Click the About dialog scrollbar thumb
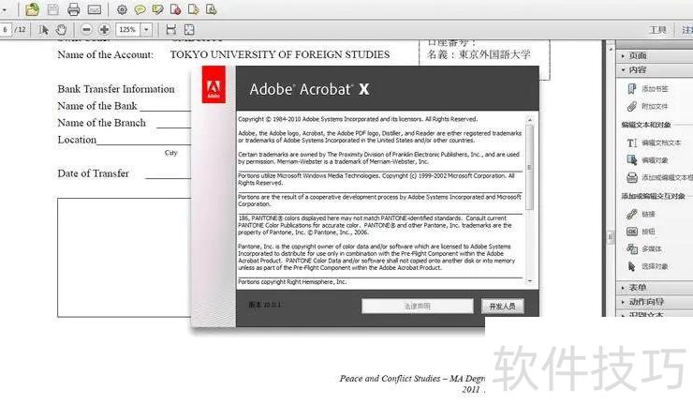 click(529, 167)
